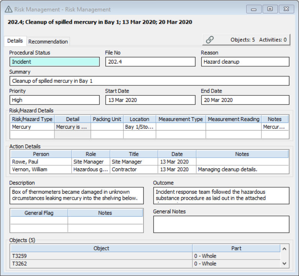This screenshot has height=276, width=299.
Task: Click the Date column header
Action: (x=177, y=154)
